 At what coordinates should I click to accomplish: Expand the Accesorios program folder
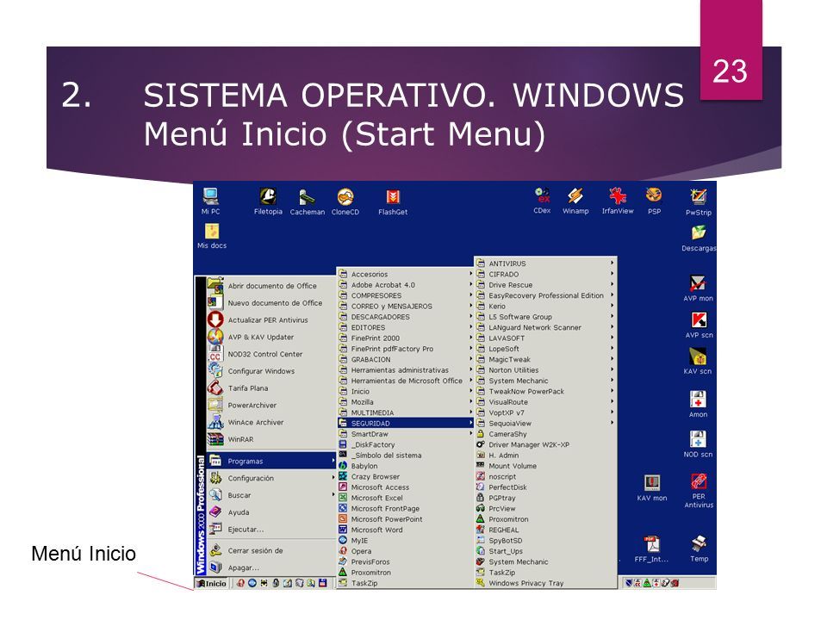pyautogui.click(x=405, y=274)
